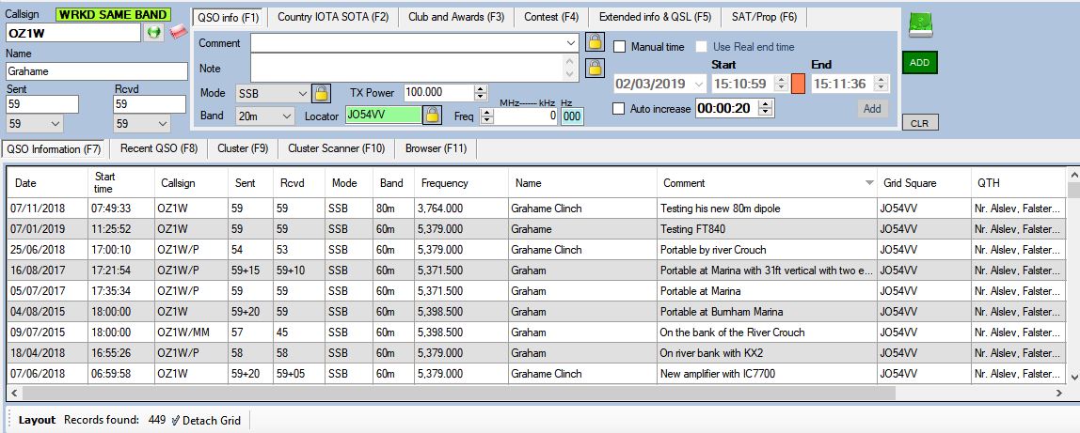Open the Cluster Scanner (F10) tab
1080x433 pixels.
pyautogui.click(x=336, y=147)
